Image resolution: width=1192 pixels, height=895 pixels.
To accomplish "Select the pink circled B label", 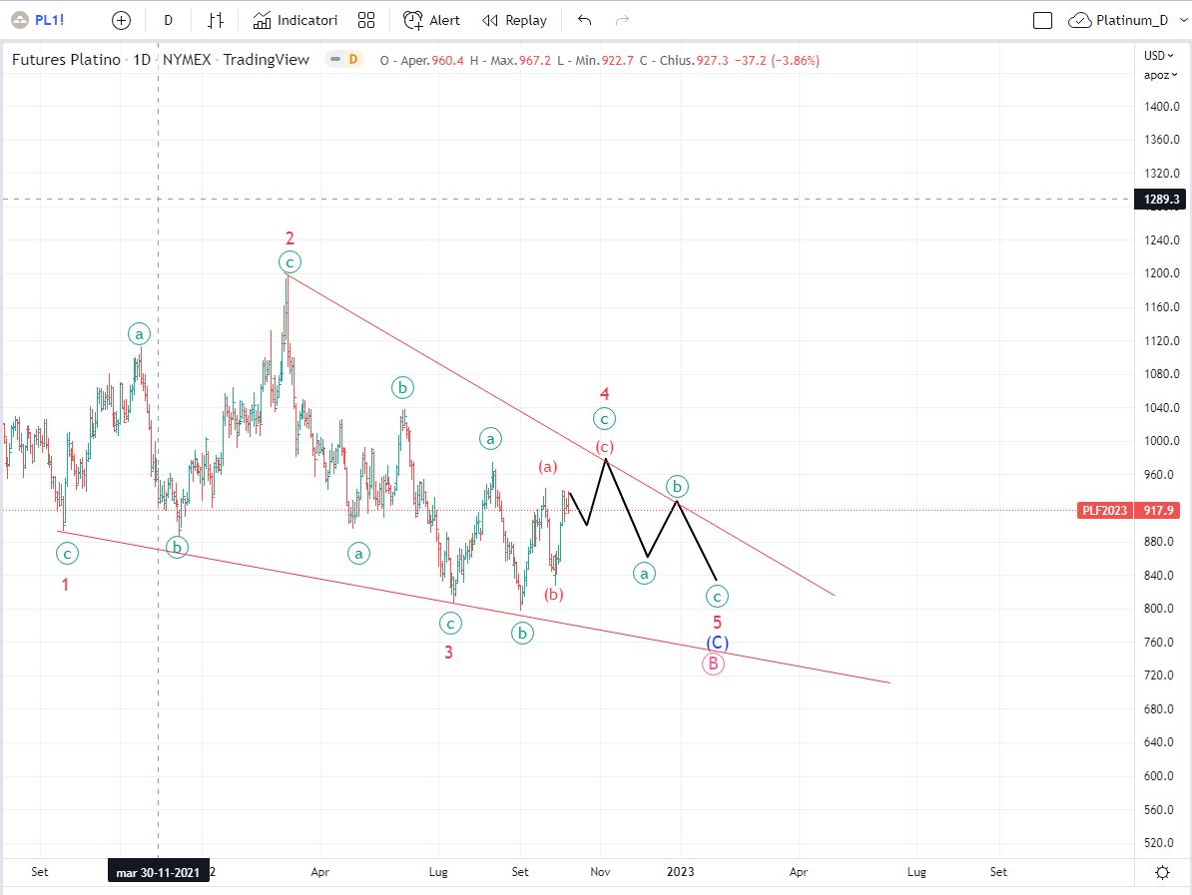I will [x=713, y=665].
